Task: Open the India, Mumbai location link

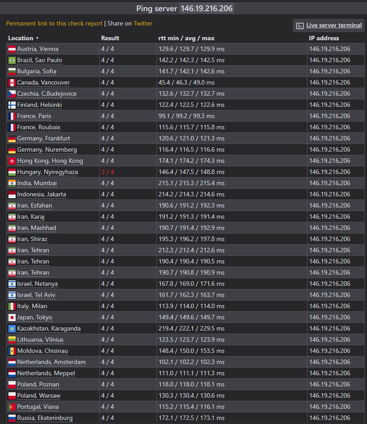Action: 37,183
